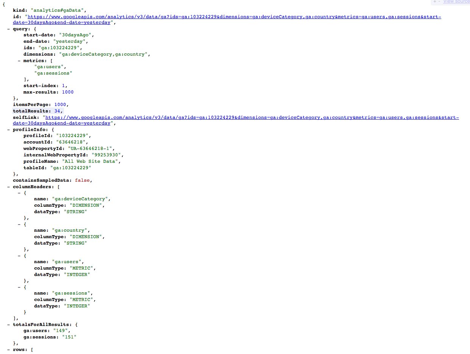Select the itemsPerPage value 1000
Image resolution: width=470 pixels, height=354 pixels.
click(60, 104)
